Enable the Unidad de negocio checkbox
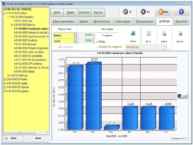The width and height of the screenshot is (193, 145). pyautogui.click(x=97, y=47)
